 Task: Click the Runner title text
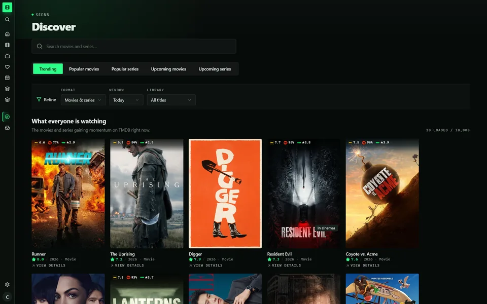39,254
